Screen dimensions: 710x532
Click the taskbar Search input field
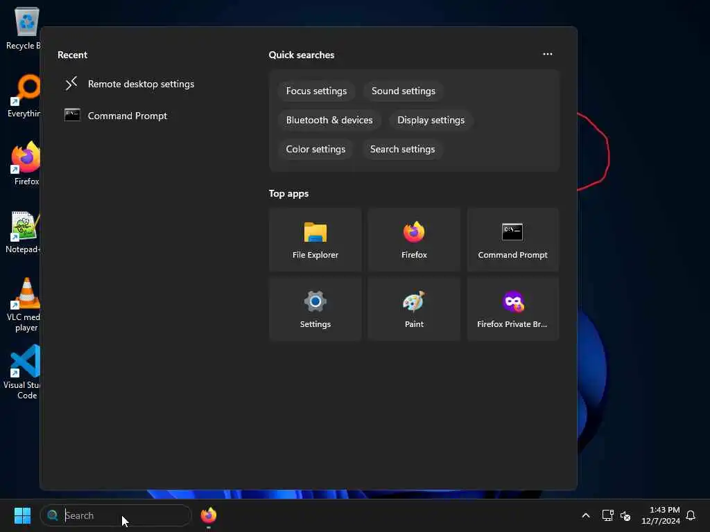pyautogui.click(x=116, y=515)
